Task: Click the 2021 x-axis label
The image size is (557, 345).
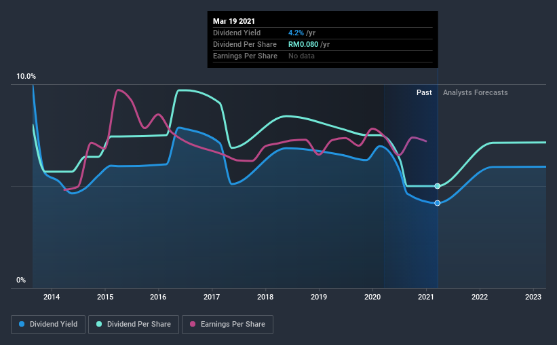Action: pyautogui.click(x=426, y=297)
